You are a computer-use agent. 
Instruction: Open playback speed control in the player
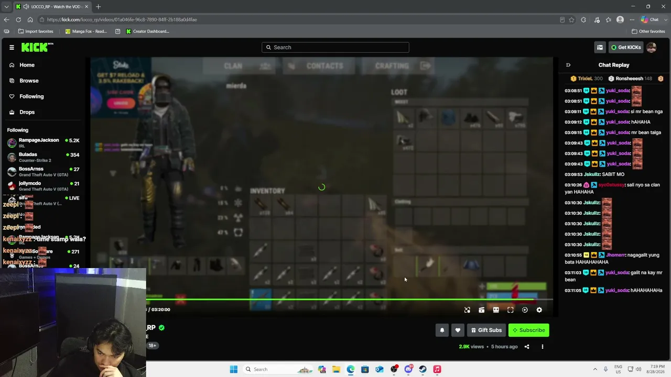coord(525,310)
